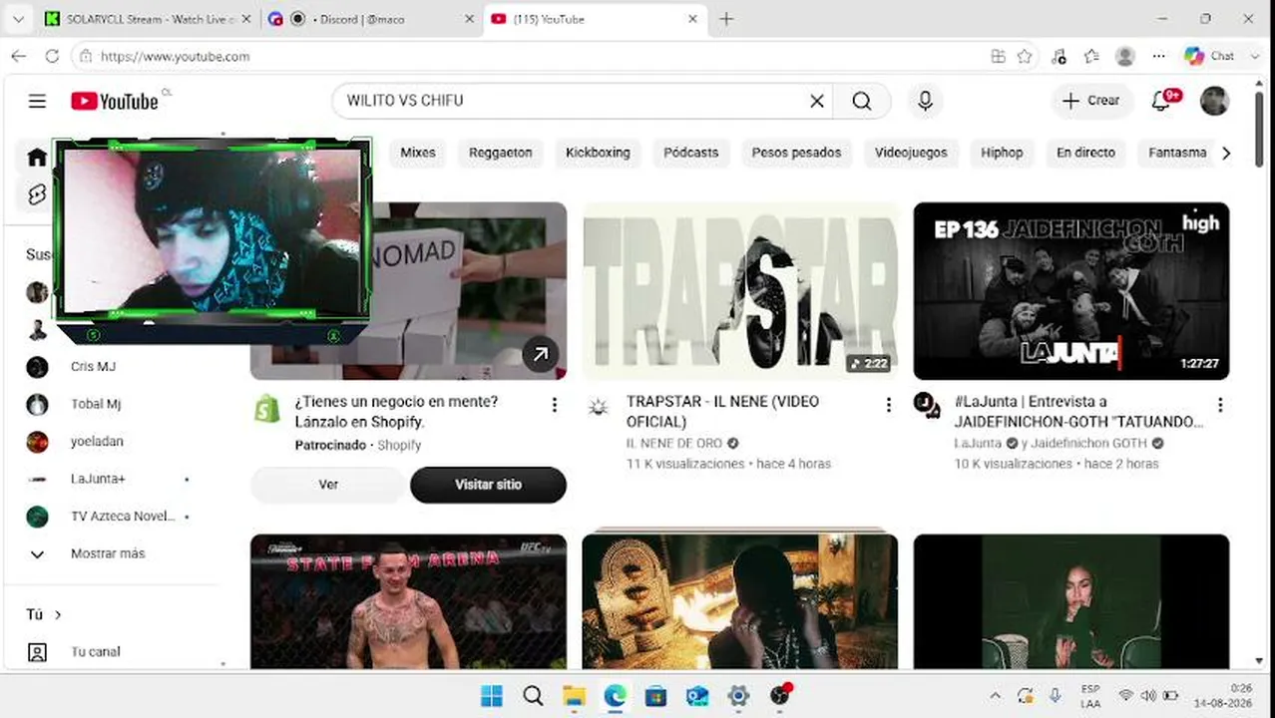
Task: Play the EP 136 JAIDEFINICHON GOTH thumbnail
Action: tap(1071, 290)
